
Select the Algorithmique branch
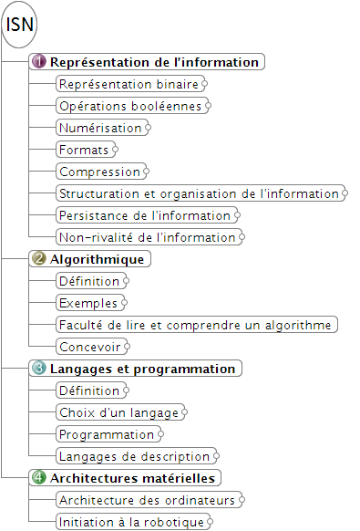tap(89, 259)
